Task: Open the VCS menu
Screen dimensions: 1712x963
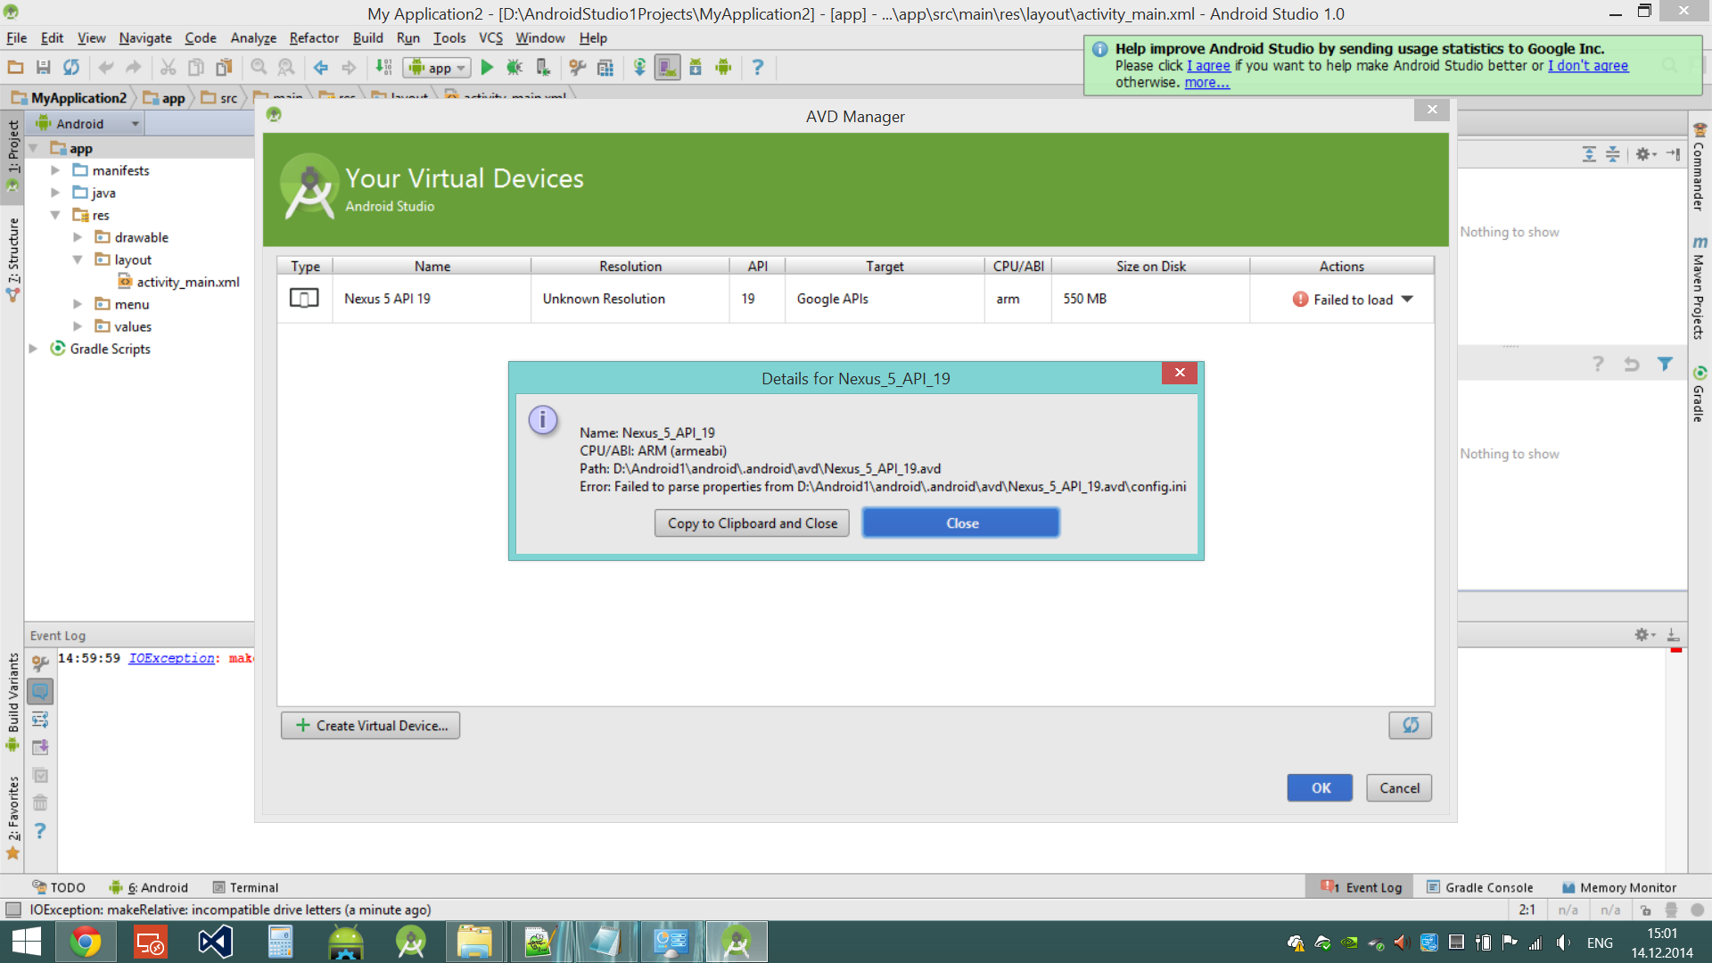Action: coord(490,37)
